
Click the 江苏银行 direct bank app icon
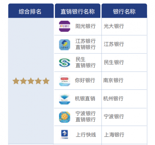click(64, 45)
